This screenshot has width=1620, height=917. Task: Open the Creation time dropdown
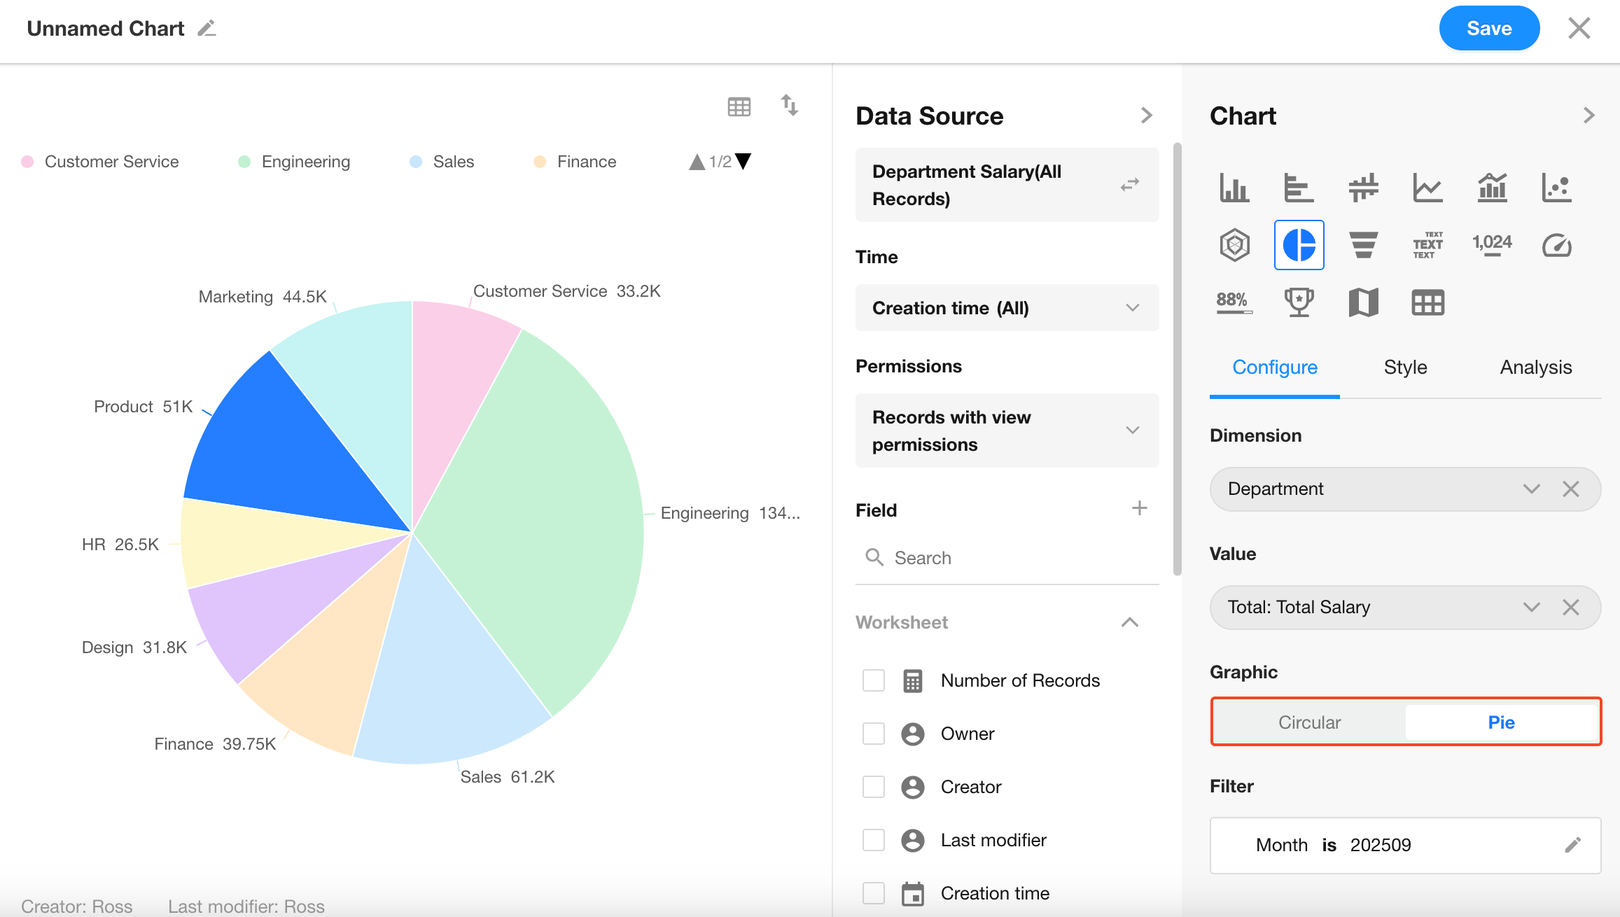1007,308
